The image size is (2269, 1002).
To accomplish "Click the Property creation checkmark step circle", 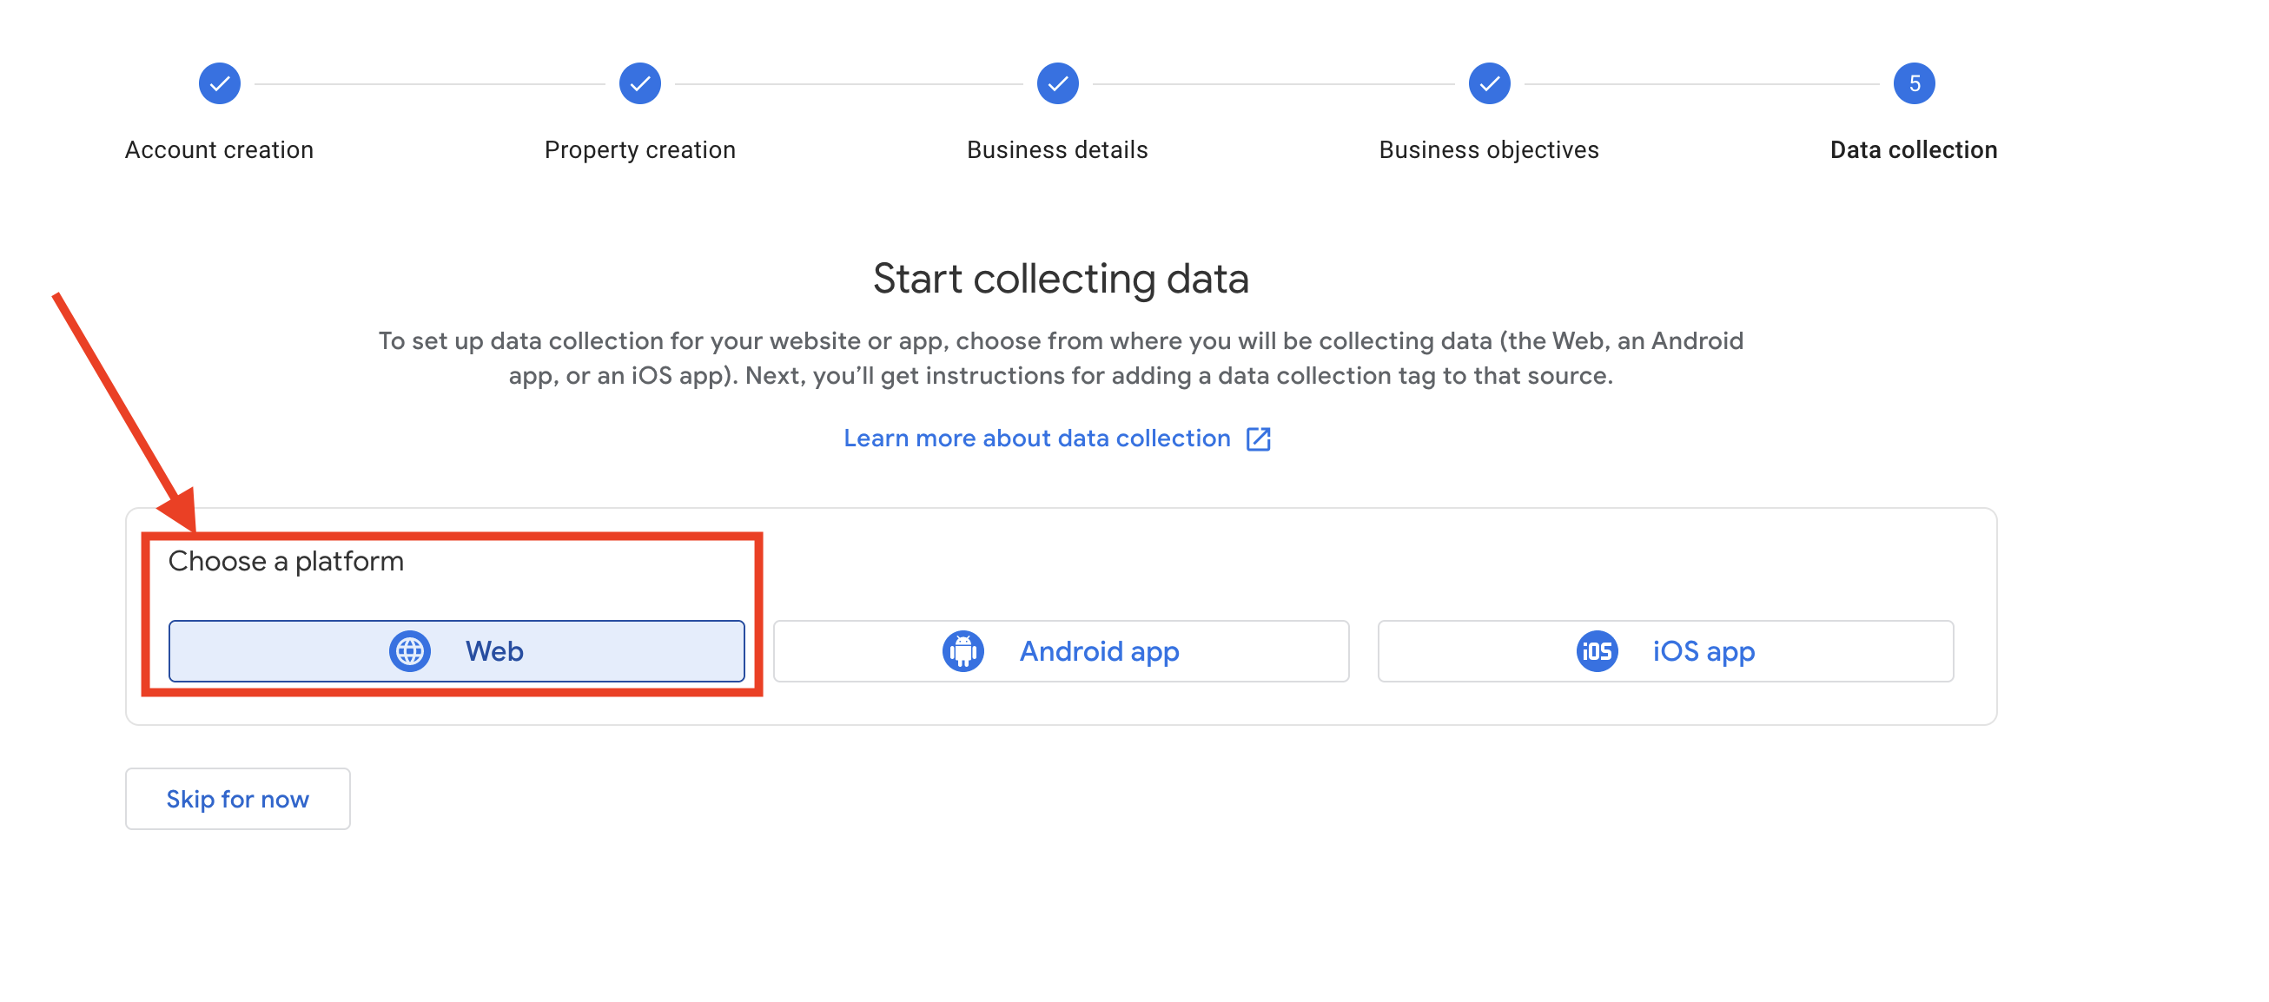I will click(x=639, y=83).
